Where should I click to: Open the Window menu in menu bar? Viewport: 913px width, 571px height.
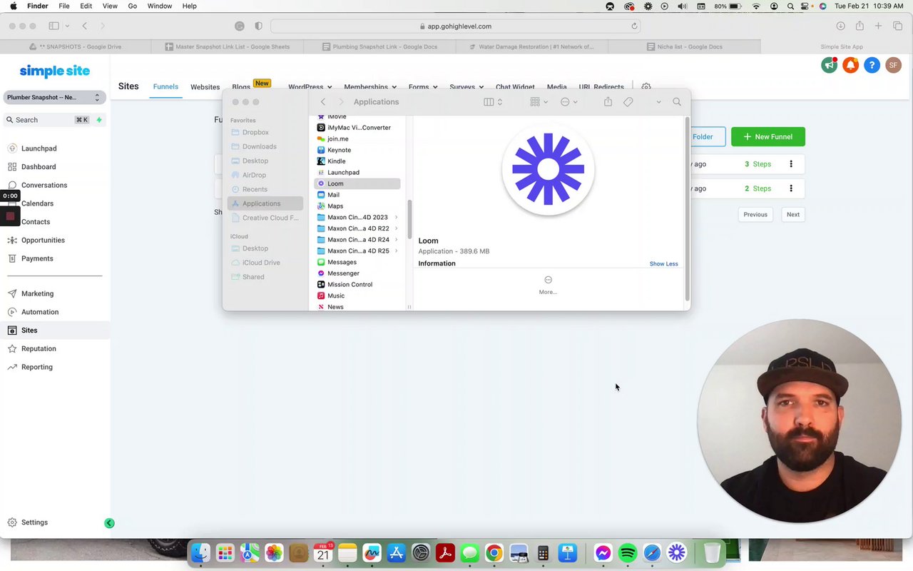pyautogui.click(x=159, y=6)
